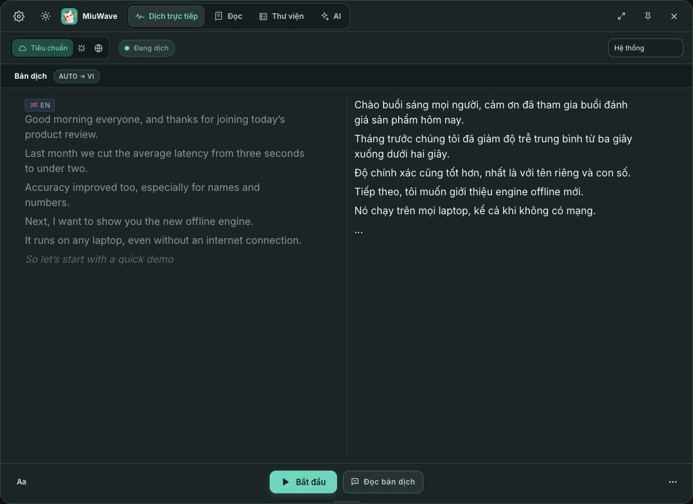Select the globe mode icon
693x504 pixels.
pyautogui.click(x=98, y=48)
